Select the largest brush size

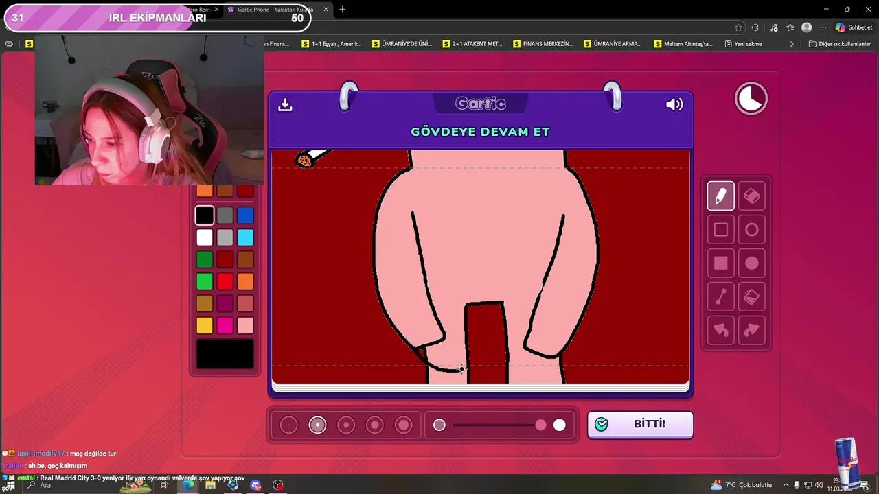point(403,425)
